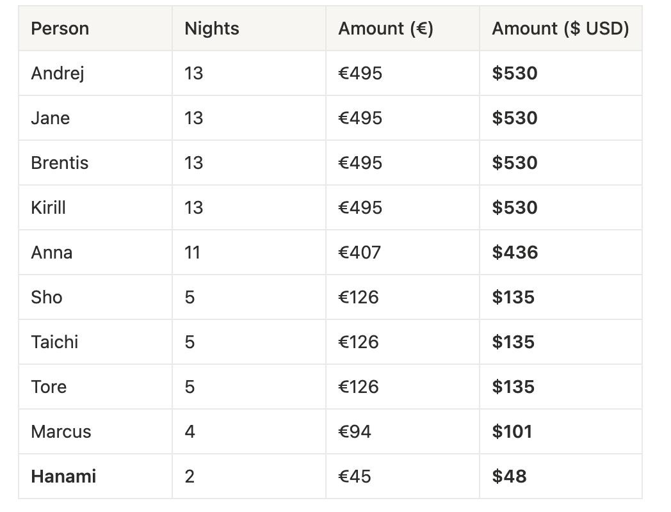Click the $436 USD cell
Viewport: 671px width, 512px height.
point(515,252)
